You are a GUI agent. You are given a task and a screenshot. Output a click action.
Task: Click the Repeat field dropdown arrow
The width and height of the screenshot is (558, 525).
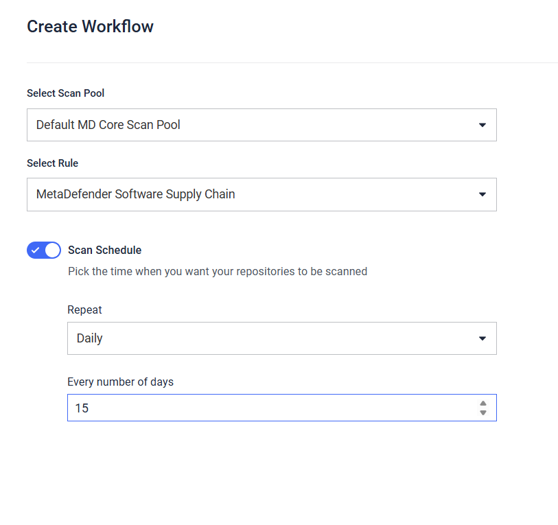tap(483, 338)
